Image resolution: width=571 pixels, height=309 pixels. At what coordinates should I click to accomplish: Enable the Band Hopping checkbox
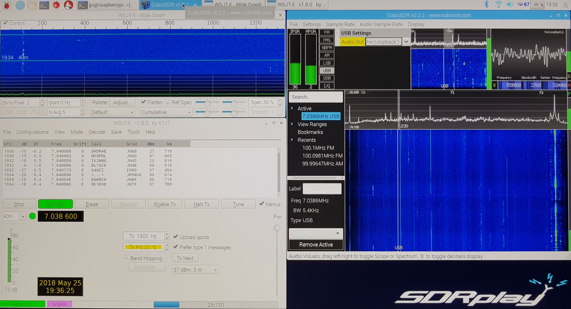[x=126, y=258]
